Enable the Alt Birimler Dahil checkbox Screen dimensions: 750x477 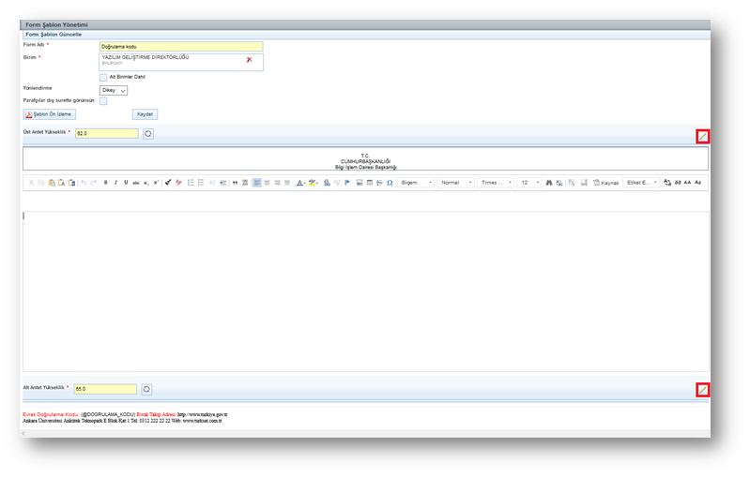pyautogui.click(x=103, y=77)
